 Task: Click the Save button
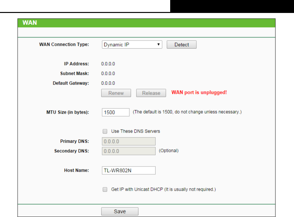click(120, 211)
